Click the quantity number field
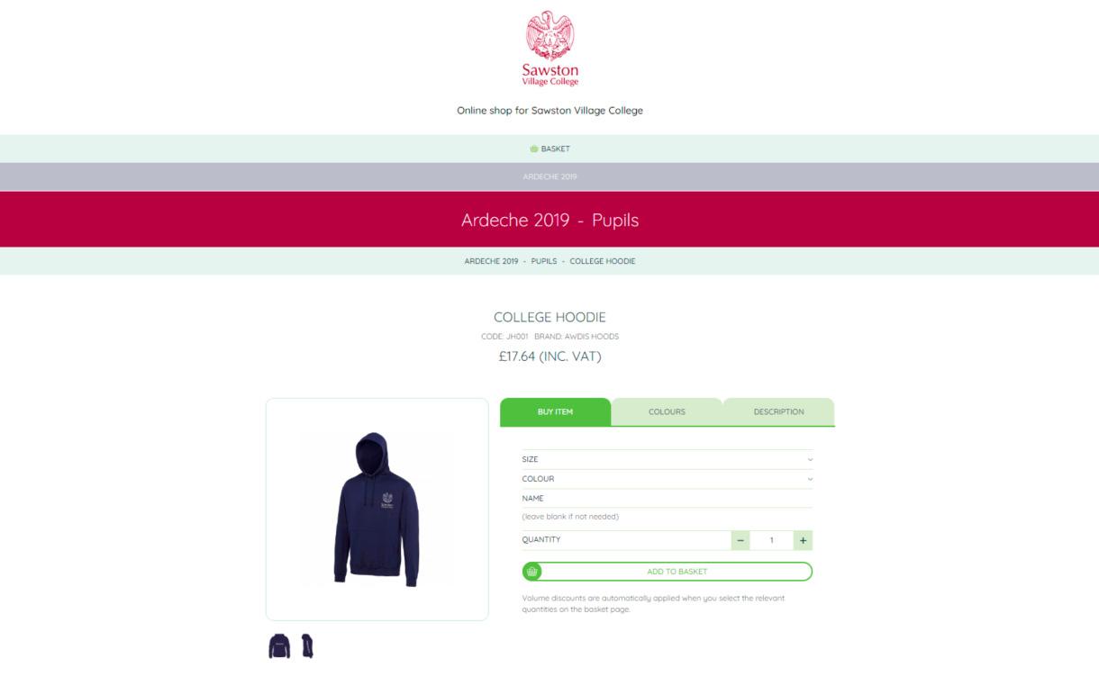This screenshot has width=1099, height=686. 771,540
